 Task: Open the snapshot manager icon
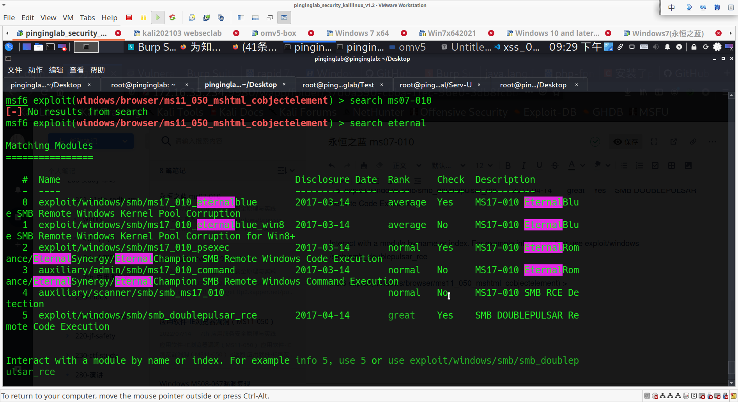[x=221, y=18]
